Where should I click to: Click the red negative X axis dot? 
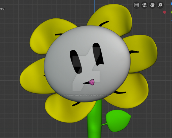165,12
